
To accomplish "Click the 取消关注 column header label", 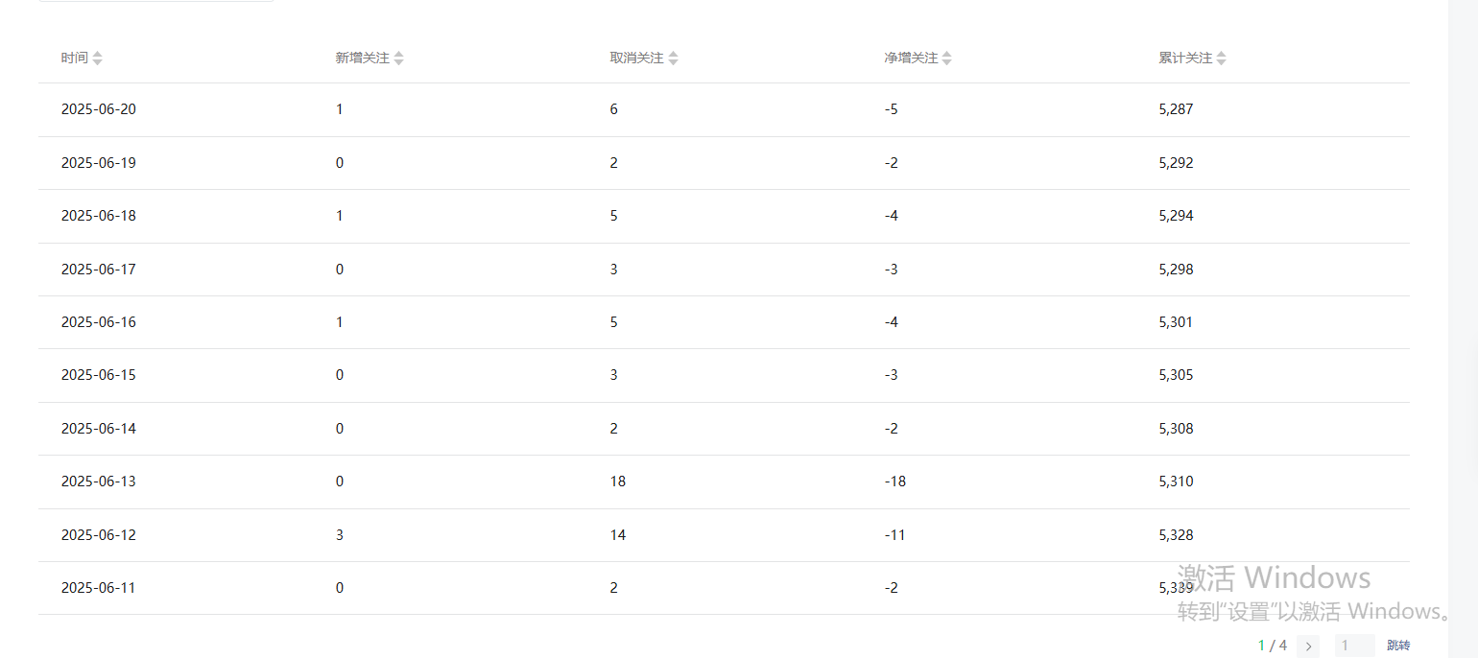I will click(636, 59).
